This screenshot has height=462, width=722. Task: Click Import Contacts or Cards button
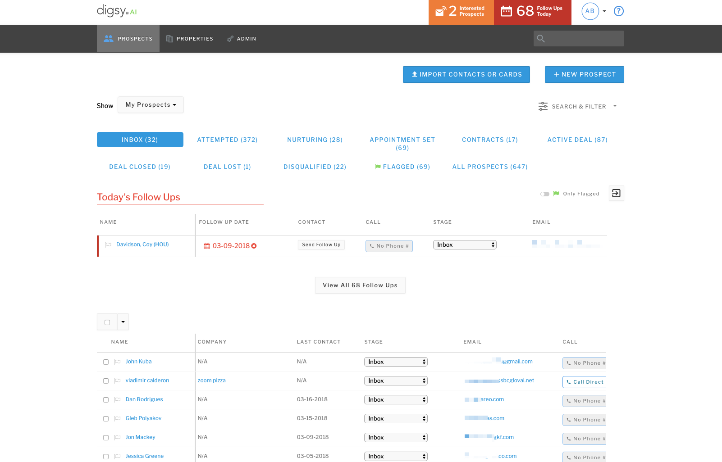pos(466,75)
